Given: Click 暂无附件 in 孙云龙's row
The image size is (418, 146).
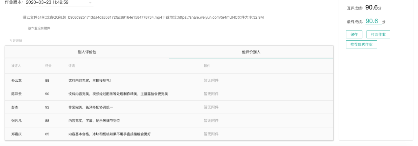Looking at the screenshot, I should (211, 80).
